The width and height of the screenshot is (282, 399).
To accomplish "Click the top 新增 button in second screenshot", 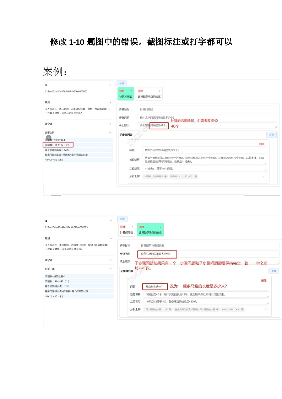I will [x=122, y=219].
